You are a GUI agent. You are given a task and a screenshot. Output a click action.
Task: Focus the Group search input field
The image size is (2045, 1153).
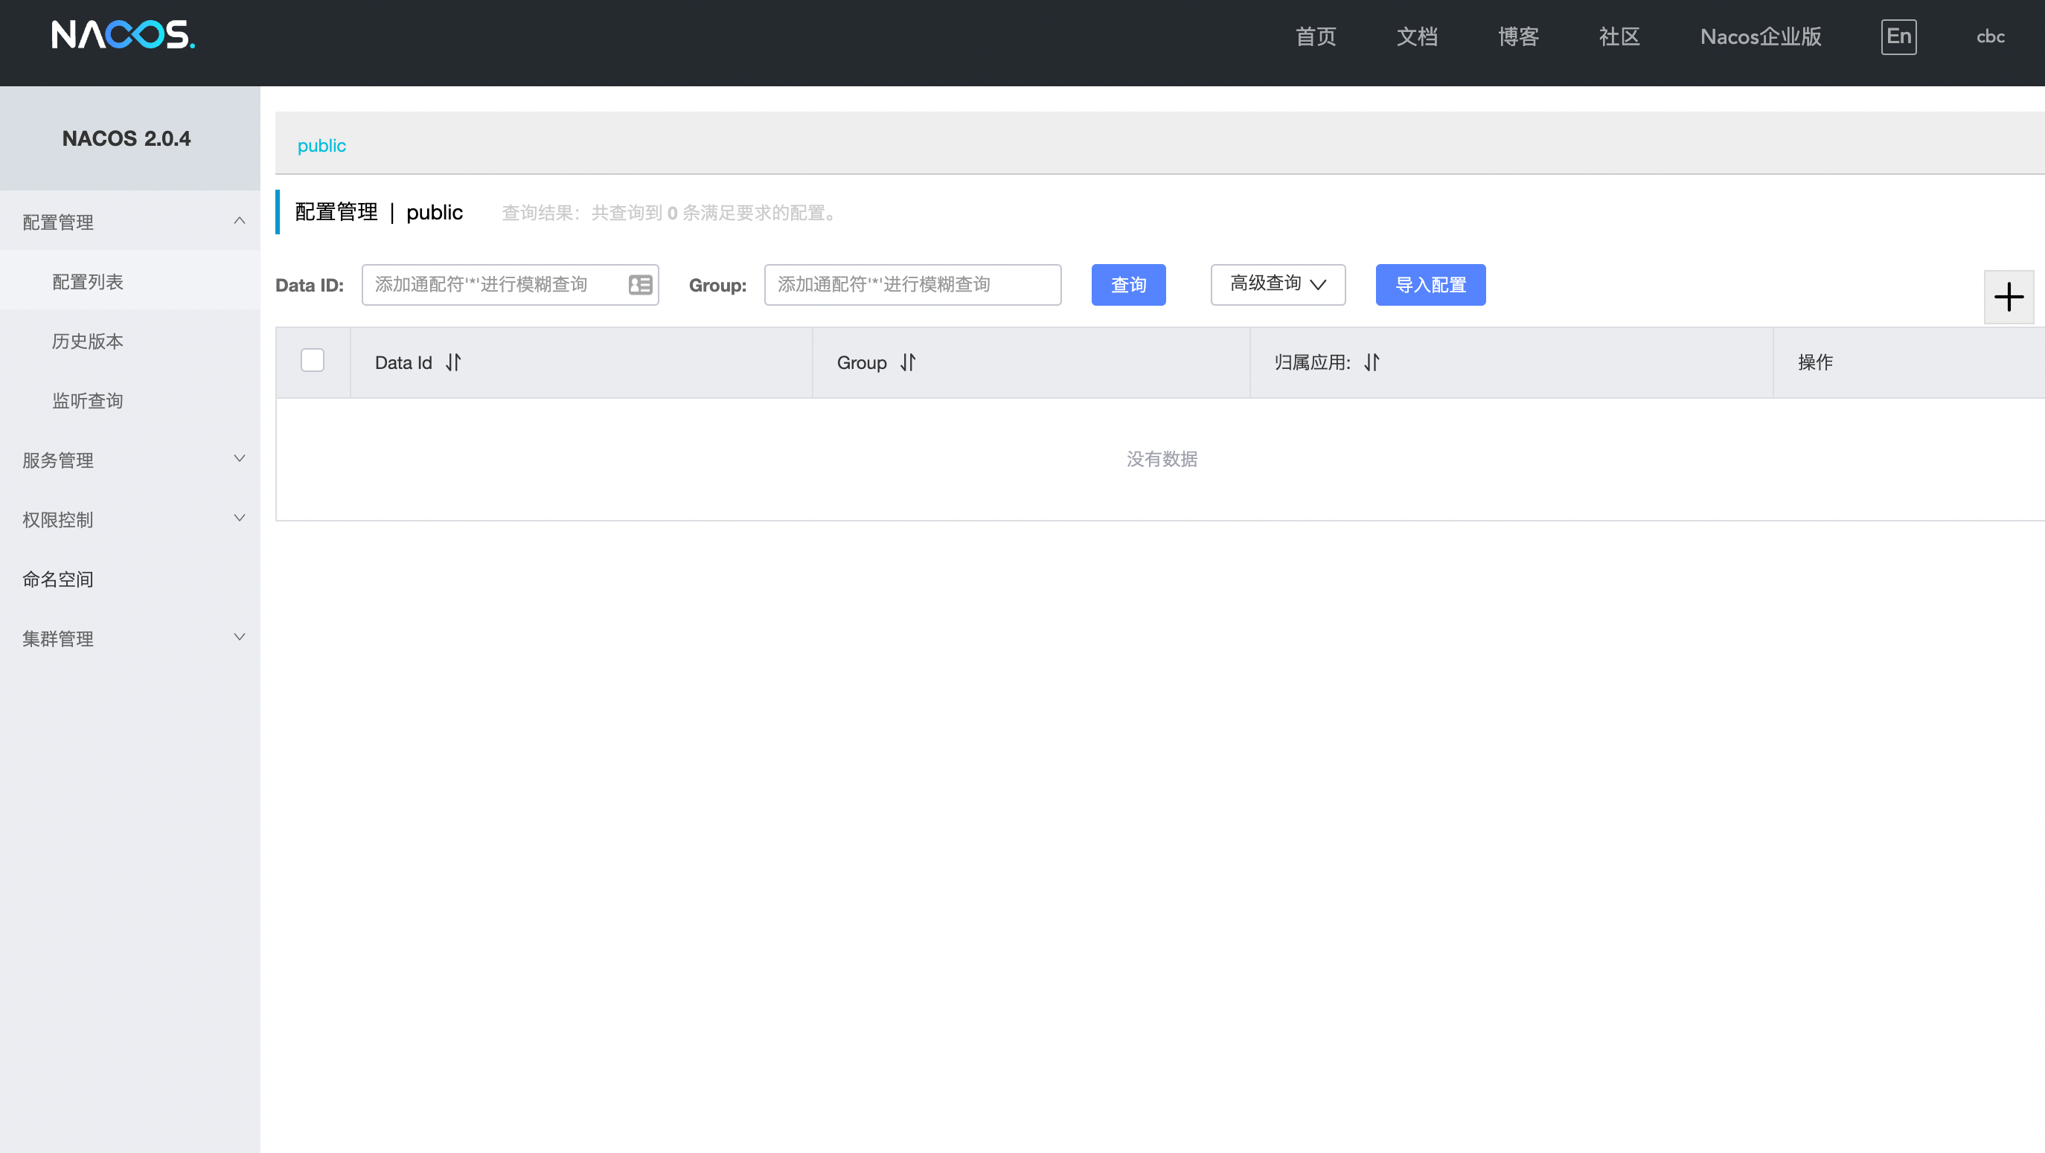(x=912, y=285)
